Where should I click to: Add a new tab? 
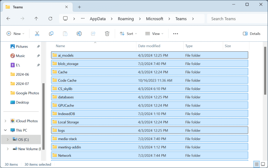79,7
